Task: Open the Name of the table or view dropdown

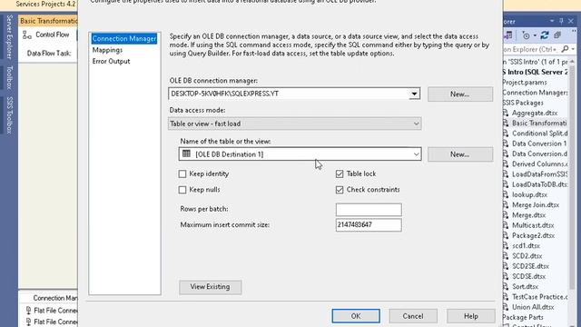Action: [x=416, y=154]
